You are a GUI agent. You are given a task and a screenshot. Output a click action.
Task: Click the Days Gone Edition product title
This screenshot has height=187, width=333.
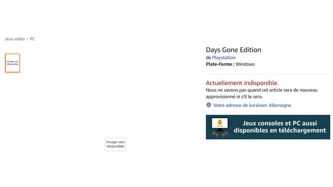pos(233,50)
